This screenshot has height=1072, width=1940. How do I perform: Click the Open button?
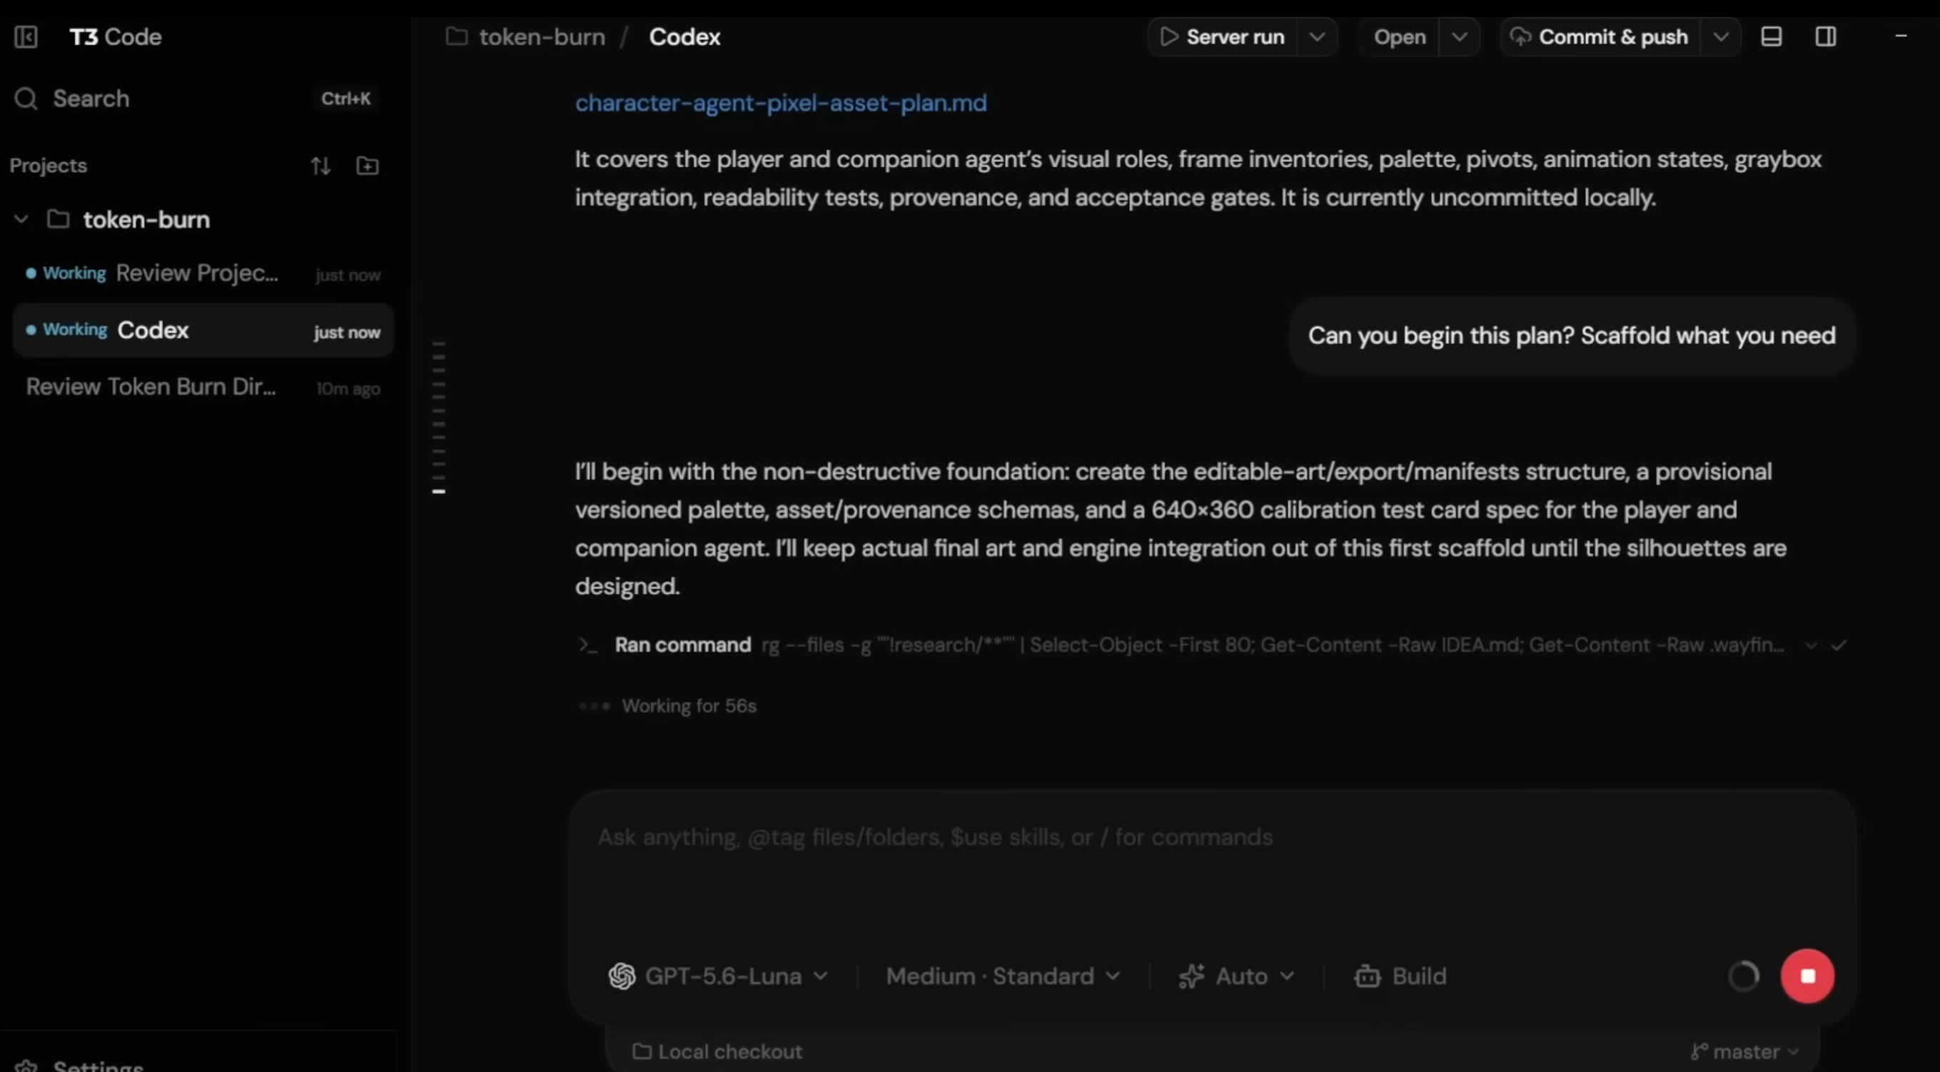[1399, 37]
